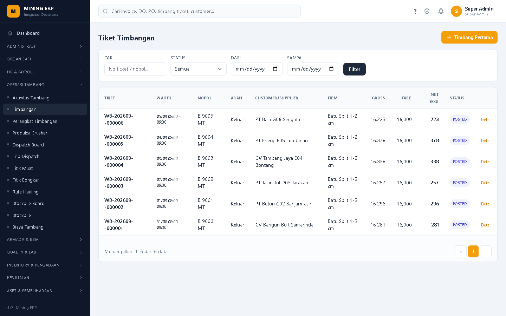Click customer CV Bangun B01 Samarinda
Image resolution: width=506 pixels, height=316 pixels.
(284, 225)
